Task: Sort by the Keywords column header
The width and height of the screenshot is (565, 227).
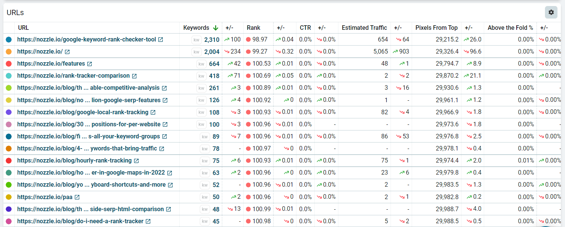Action: pyautogui.click(x=196, y=28)
